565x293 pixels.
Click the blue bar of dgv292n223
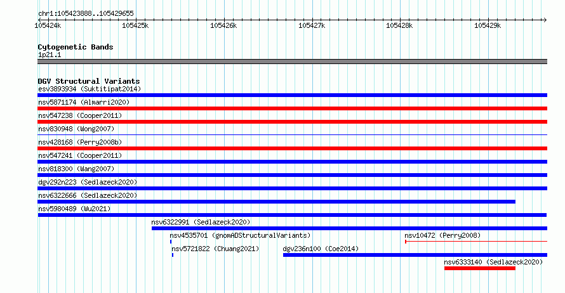click(292, 188)
